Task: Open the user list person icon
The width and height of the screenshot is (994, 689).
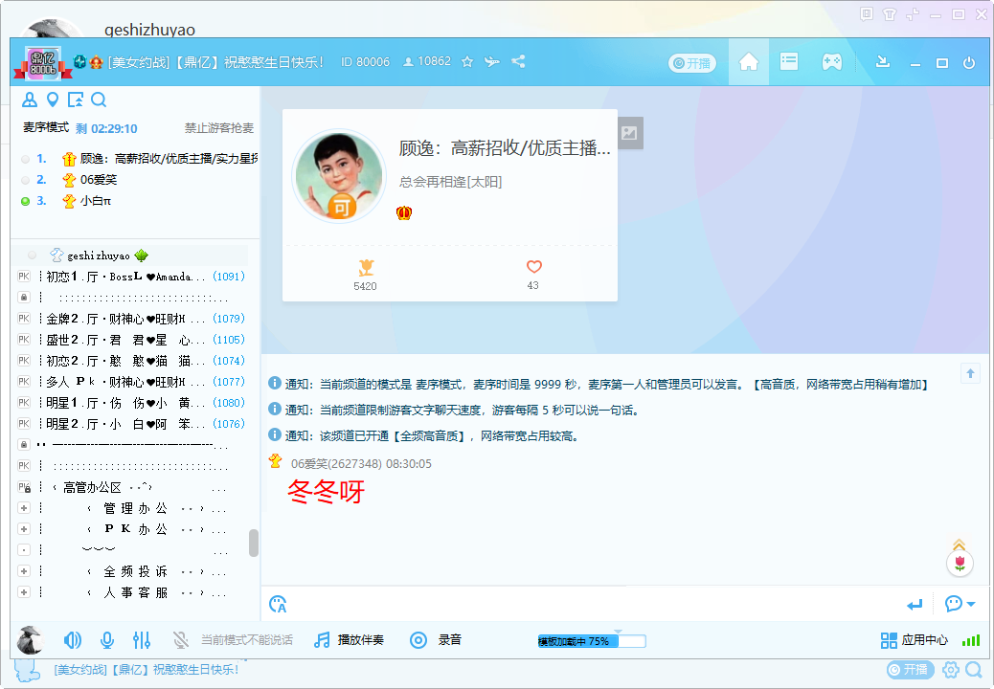Action: pyautogui.click(x=29, y=100)
